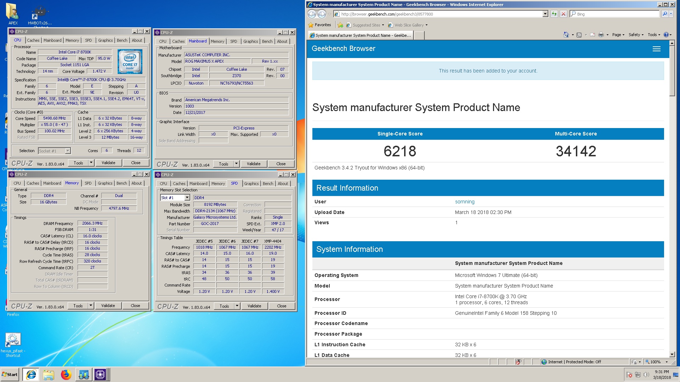Click Close in the SPD tab window
Screen dimensions: 680x382
pos(282,306)
